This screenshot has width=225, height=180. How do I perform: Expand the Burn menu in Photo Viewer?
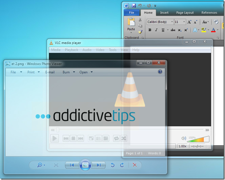[68, 72]
